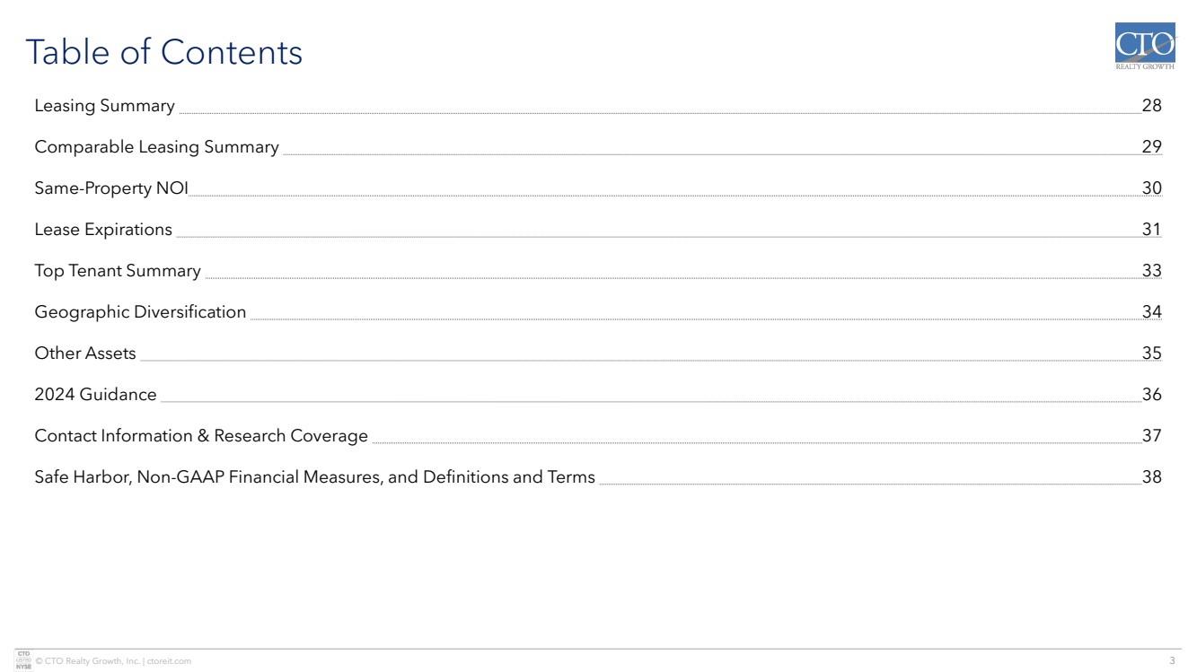Click page number 28
This screenshot has height=672, width=1197.
click(1151, 106)
